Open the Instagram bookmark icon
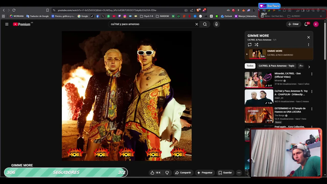 click(x=125, y=16)
